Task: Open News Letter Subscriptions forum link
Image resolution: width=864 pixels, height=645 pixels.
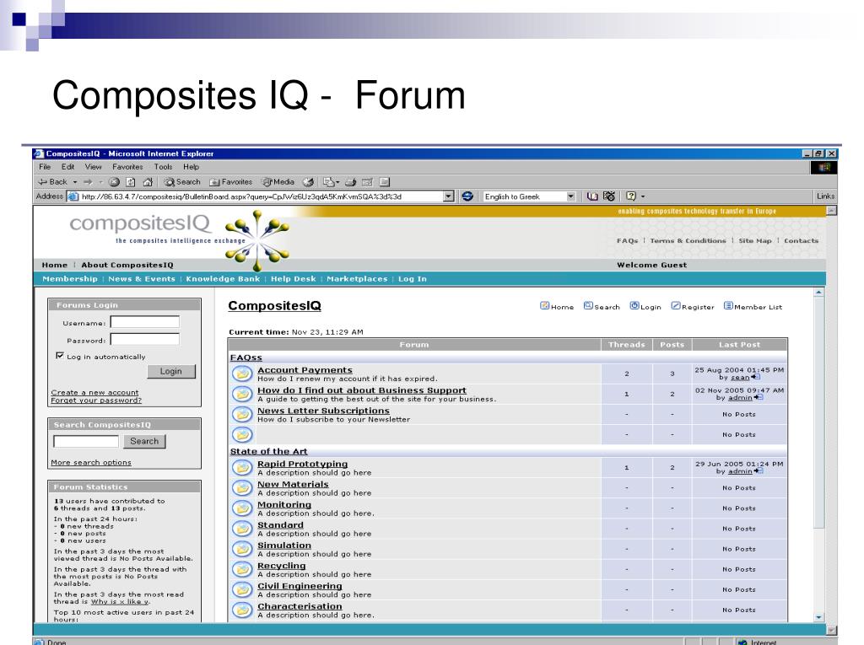Action: [x=323, y=411]
